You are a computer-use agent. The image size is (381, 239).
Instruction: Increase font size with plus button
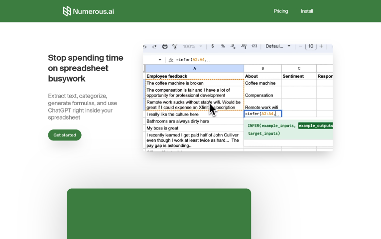point(321,46)
